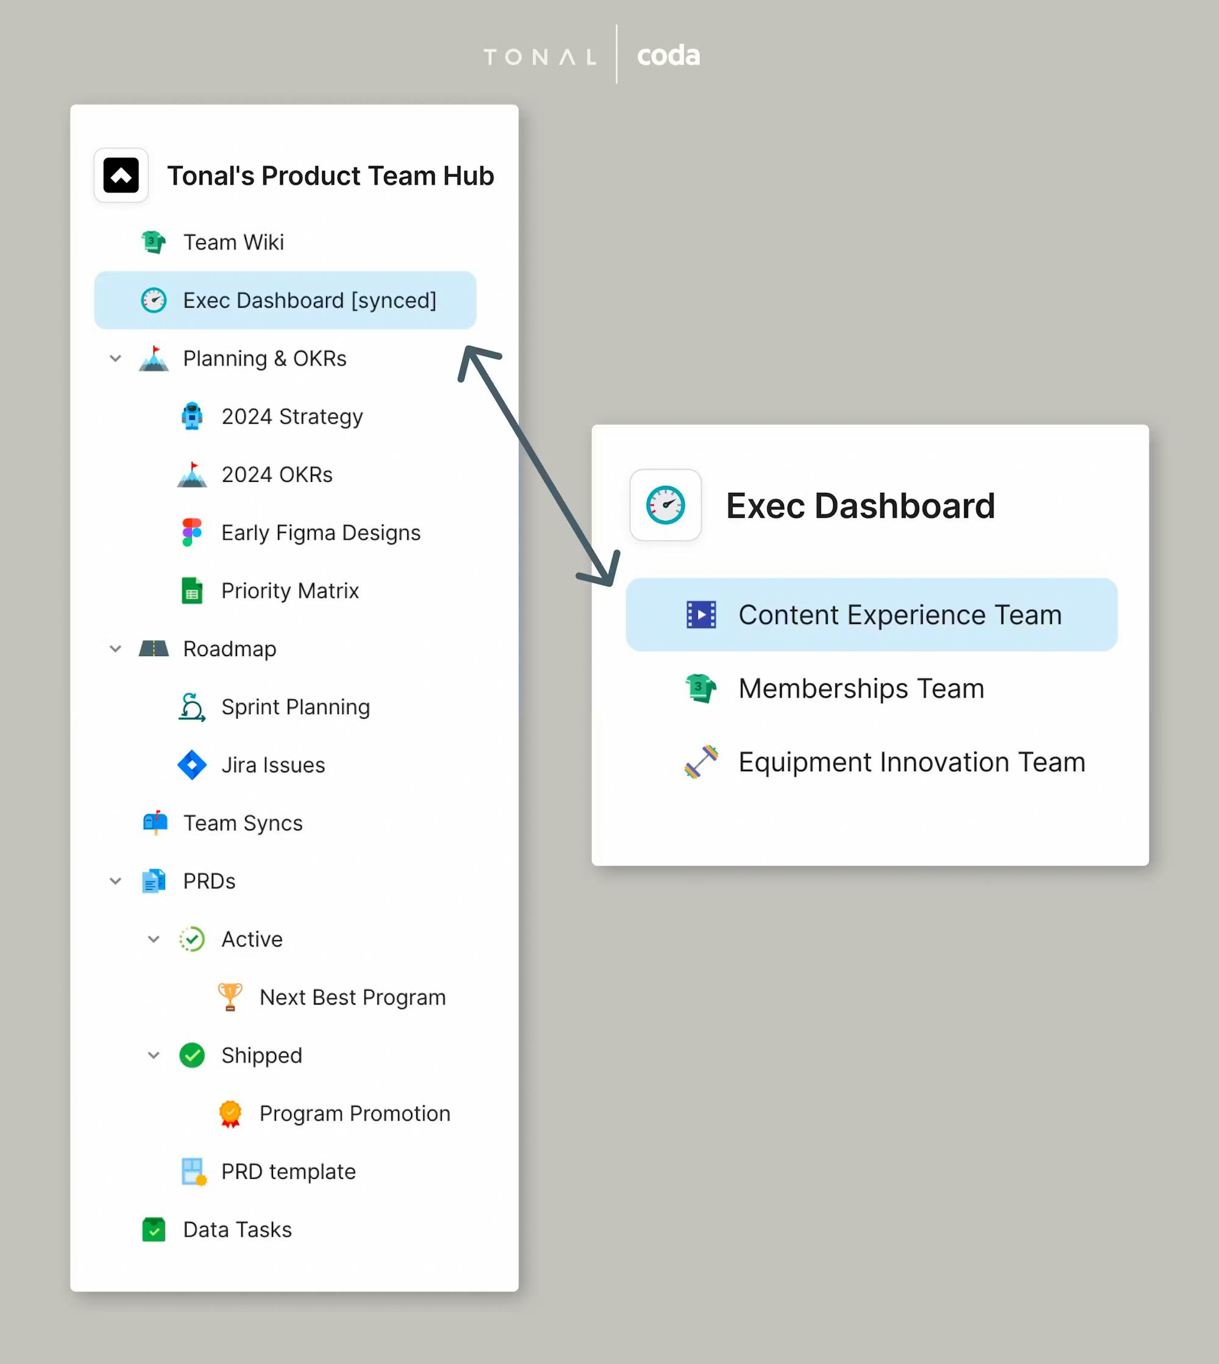
Task: Click the Planning & OKRs label
Action: coord(265,358)
